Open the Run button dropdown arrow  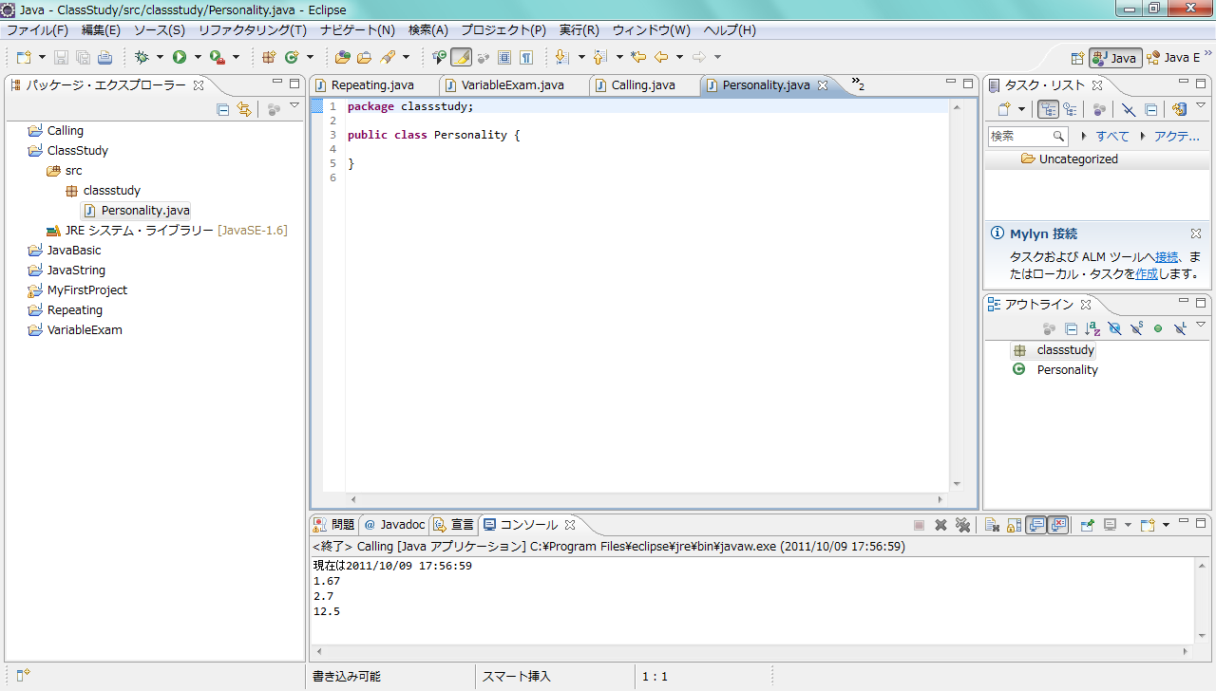click(x=198, y=57)
